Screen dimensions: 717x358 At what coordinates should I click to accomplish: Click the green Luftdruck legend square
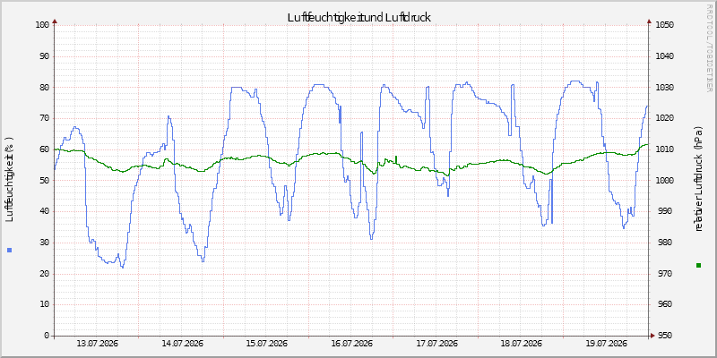[x=698, y=265]
